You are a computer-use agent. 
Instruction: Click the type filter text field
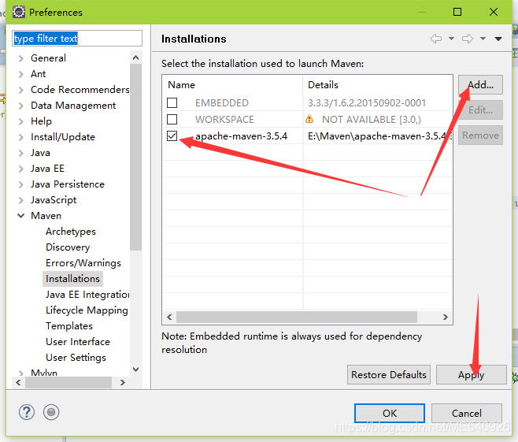[x=77, y=39]
